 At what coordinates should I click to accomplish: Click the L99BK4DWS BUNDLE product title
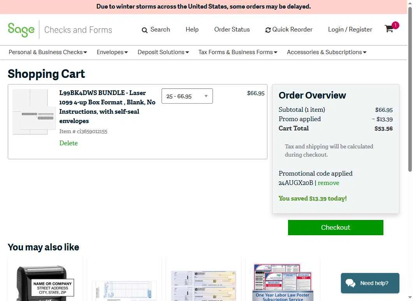(x=107, y=107)
